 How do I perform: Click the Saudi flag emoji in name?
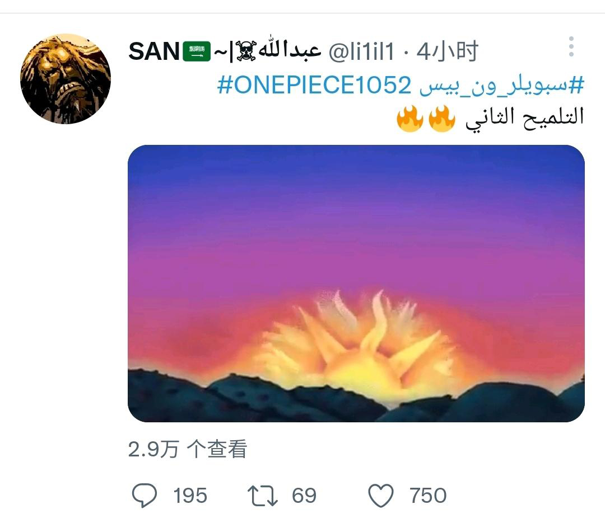pyautogui.click(x=196, y=51)
